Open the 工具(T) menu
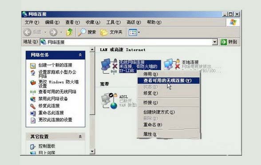 click(113, 22)
